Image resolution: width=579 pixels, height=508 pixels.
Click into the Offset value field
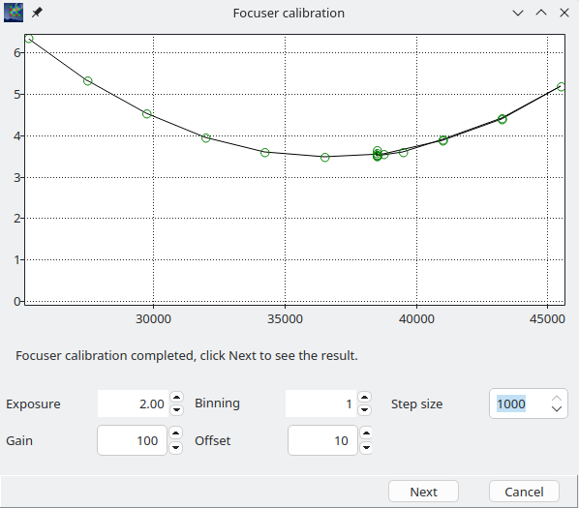click(x=322, y=440)
